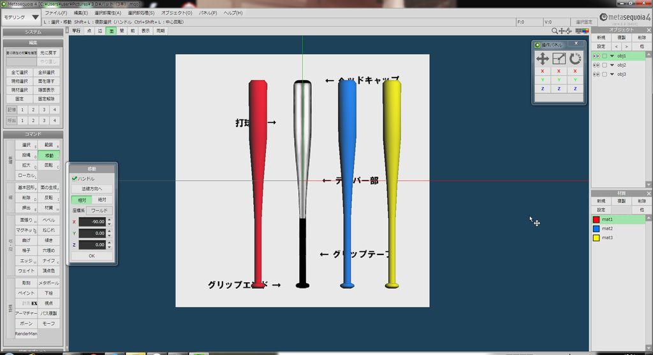Click 複製 in the material panel
This screenshot has width=653, height=355.
click(x=621, y=201)
